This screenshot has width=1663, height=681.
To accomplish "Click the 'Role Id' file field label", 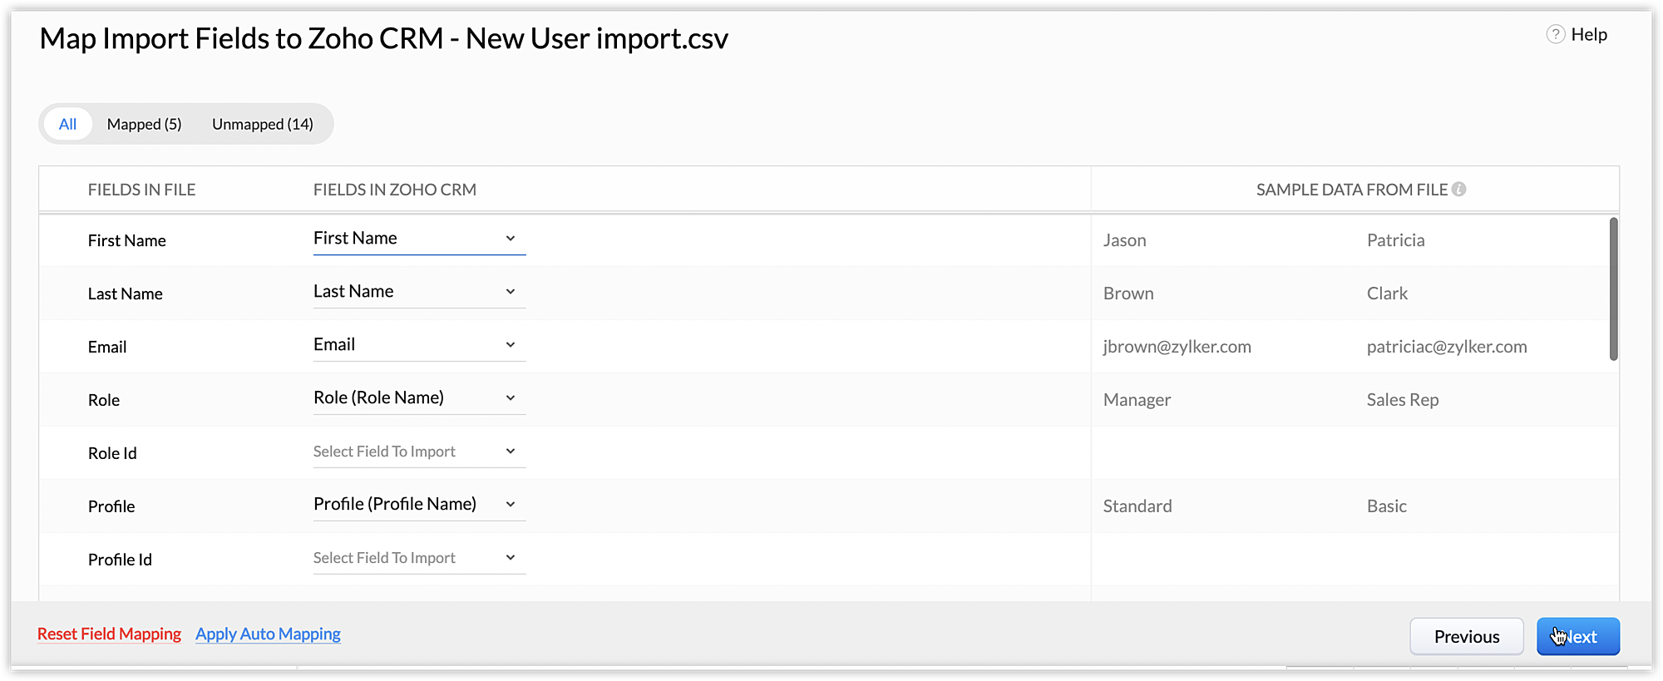I will click(x=112, y=453).
